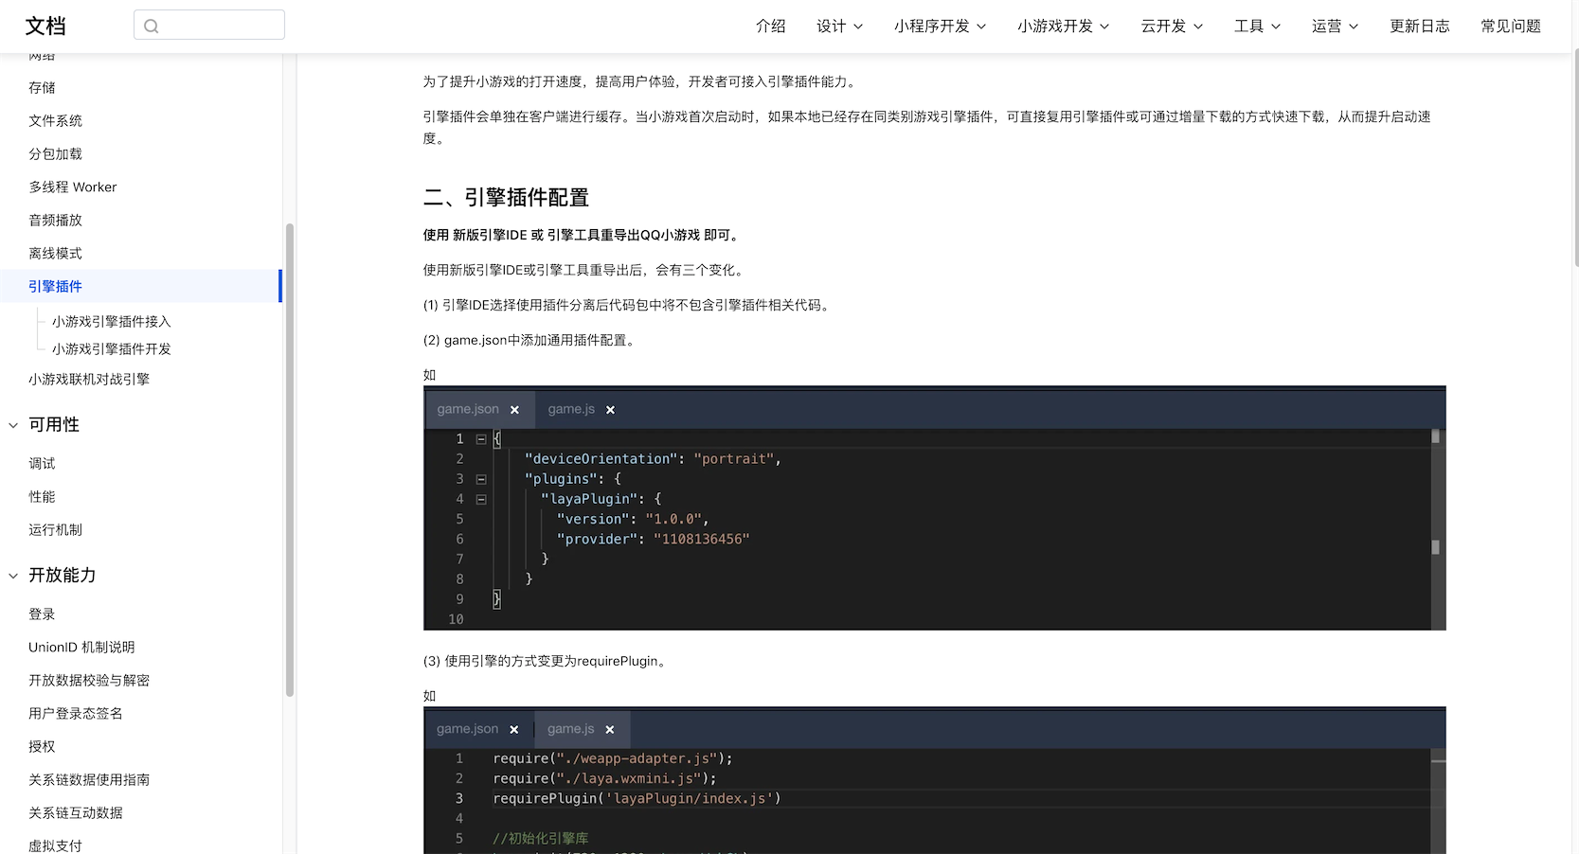Focus the documentation search field

point(209,25)
